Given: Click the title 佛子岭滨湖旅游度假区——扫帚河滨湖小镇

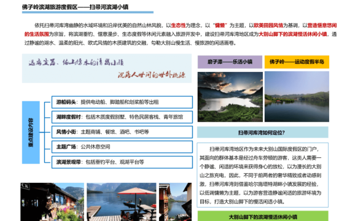Looking at the screenshot, I should [x=76, y=7].
